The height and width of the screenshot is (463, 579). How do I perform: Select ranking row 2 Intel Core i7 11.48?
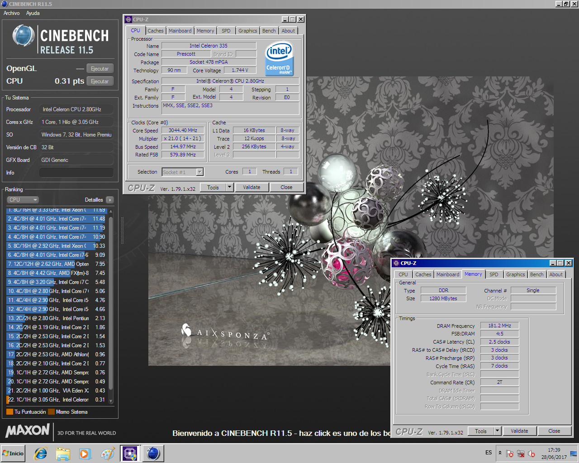pyautogui.click(x=57, y=219)
